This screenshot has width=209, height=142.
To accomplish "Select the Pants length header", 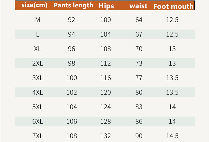I will click(x=73, y=6).
